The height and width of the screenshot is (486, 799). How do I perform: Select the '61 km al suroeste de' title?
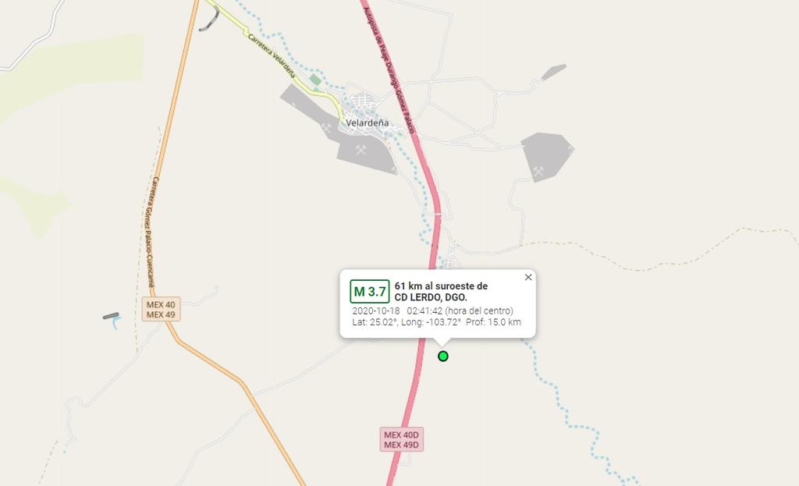click(441, 286)
